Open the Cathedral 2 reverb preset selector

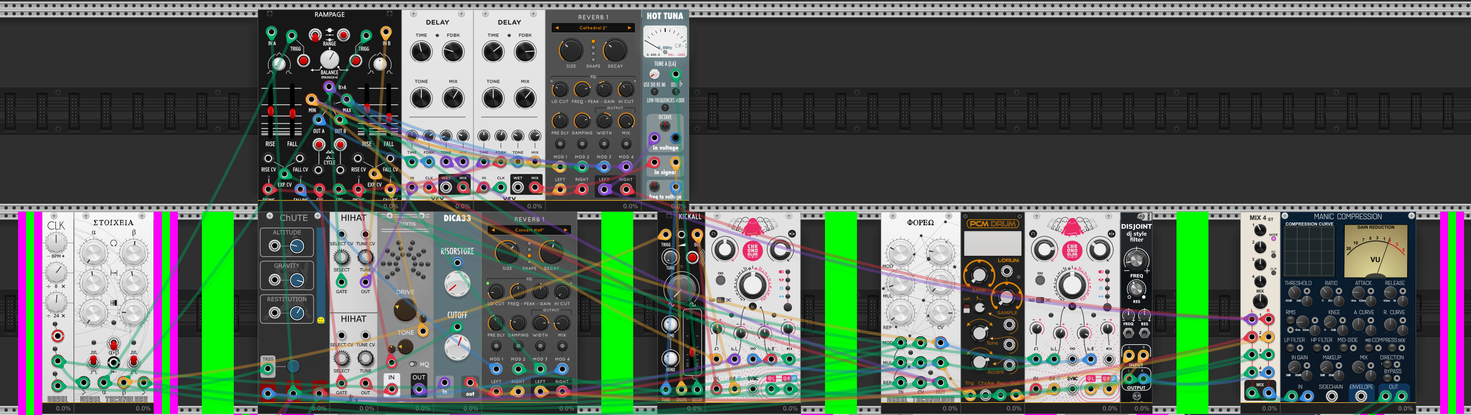point(593,28)
